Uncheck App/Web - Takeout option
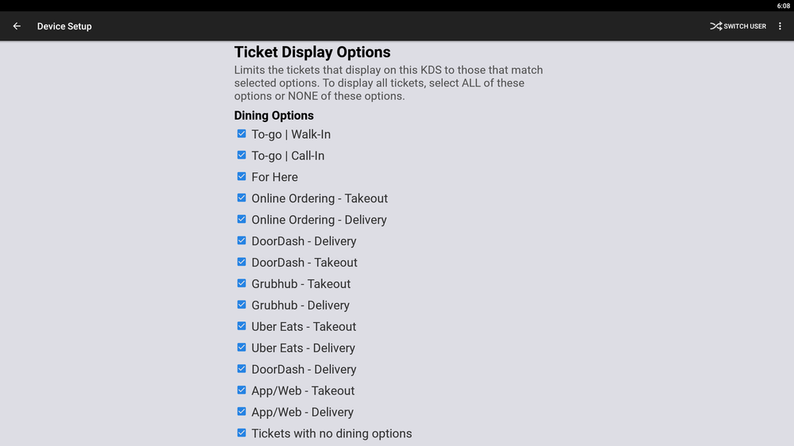 (242, 391)
